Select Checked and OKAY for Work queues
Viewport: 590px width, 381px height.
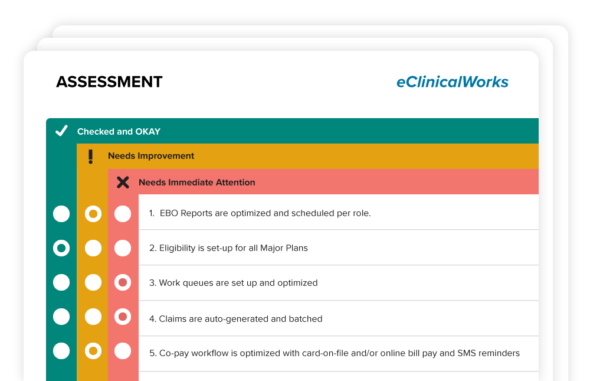click(61, 282)
